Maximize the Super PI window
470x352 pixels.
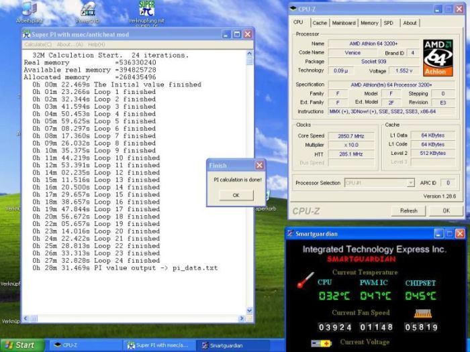237,34
